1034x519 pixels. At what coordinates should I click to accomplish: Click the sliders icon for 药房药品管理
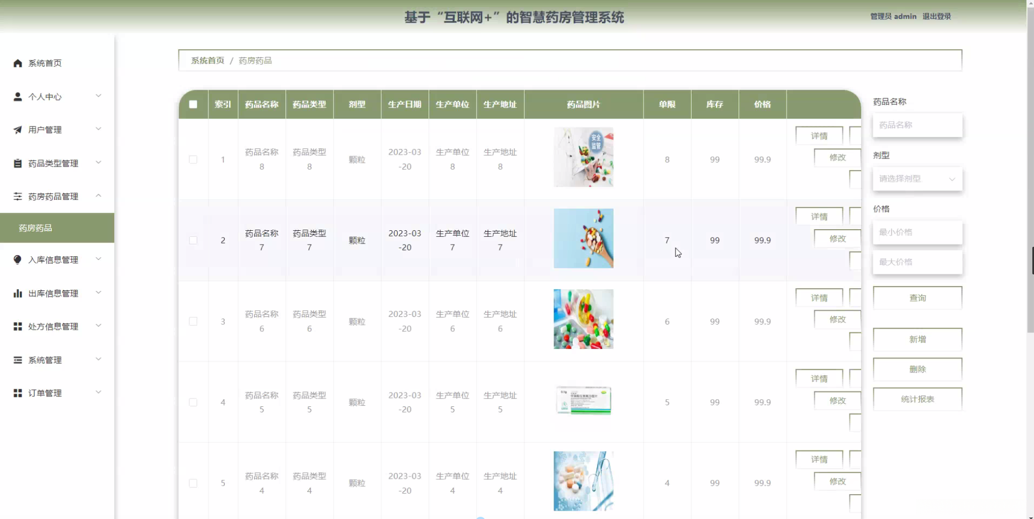click(x=18, y=197)
